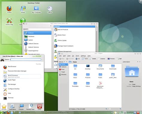
Task: Click Dolphin zoom slider handle
Action: click(x=110, y=109)
